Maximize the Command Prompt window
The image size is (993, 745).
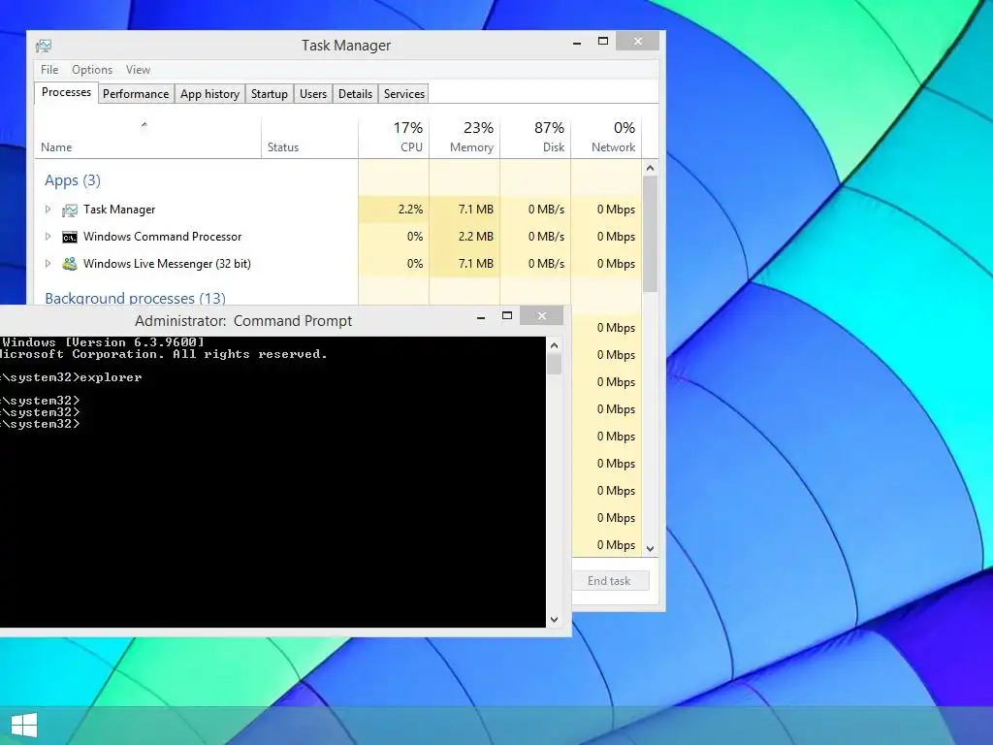click(x=506, y=316)
